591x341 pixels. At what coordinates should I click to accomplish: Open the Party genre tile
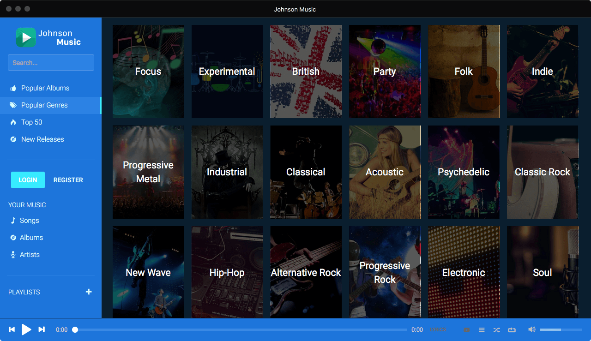tap(385, 72)
